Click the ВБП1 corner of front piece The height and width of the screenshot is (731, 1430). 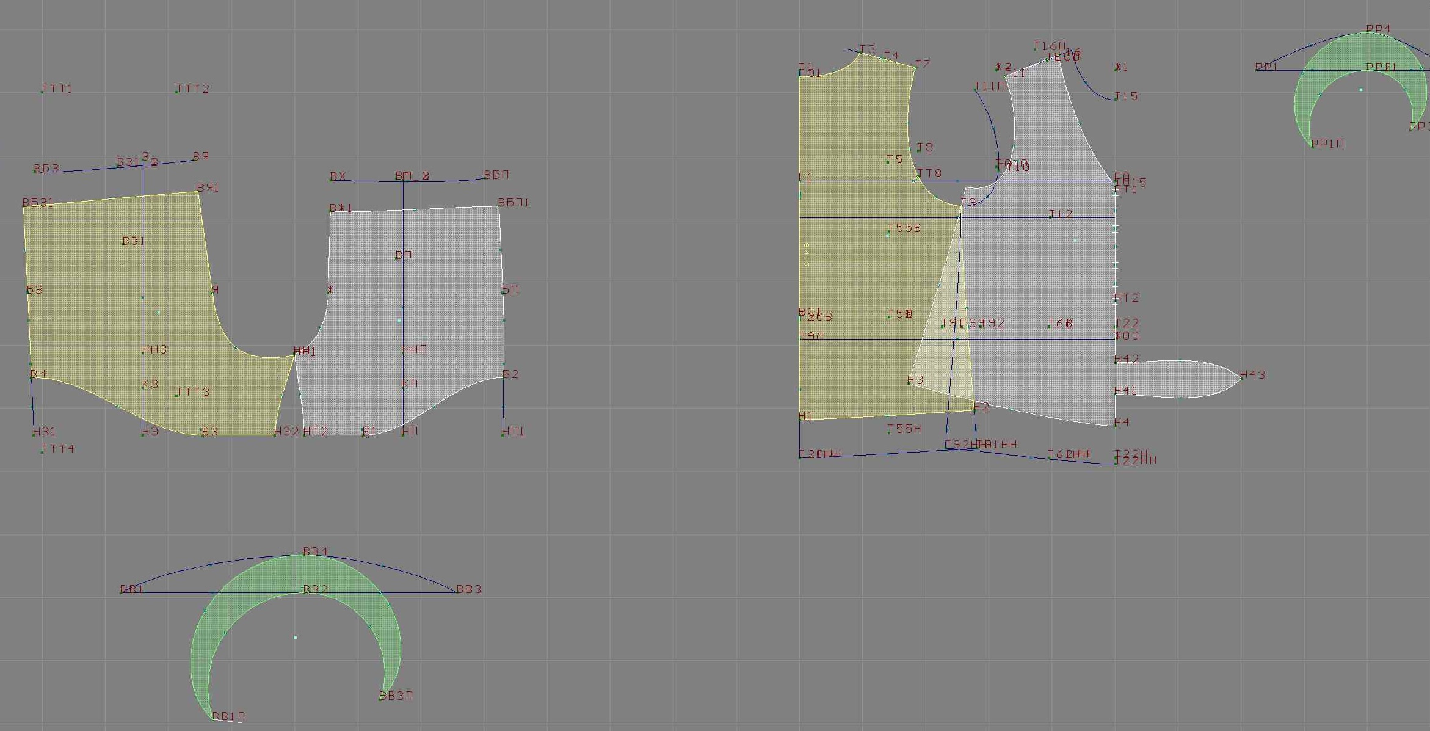pyautogui.click(x=499, y=206)
